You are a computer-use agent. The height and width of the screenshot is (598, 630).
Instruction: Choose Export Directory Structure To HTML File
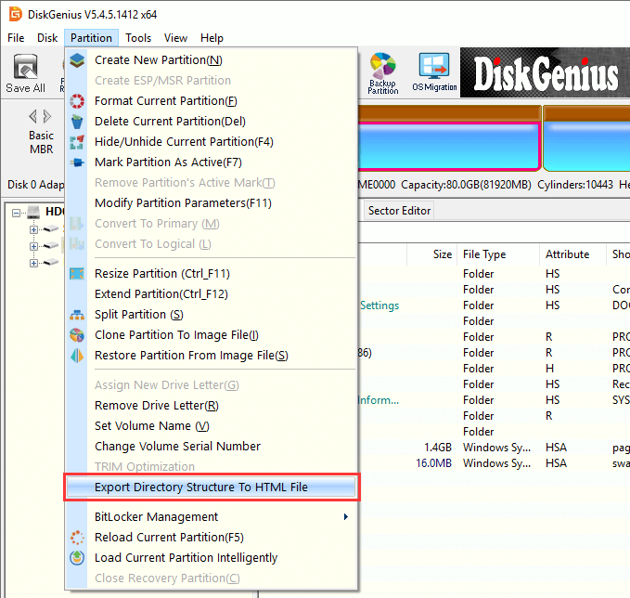(212, 487)
